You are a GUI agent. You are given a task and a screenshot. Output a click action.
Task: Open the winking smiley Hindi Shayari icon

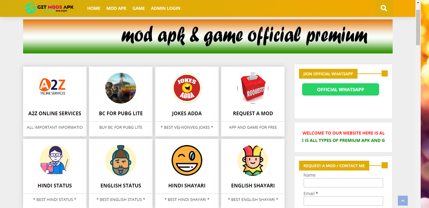(187, 160)
